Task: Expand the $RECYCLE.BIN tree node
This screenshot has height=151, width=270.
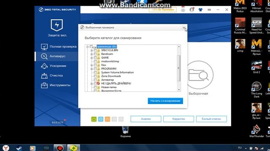Action: [92, 50]
